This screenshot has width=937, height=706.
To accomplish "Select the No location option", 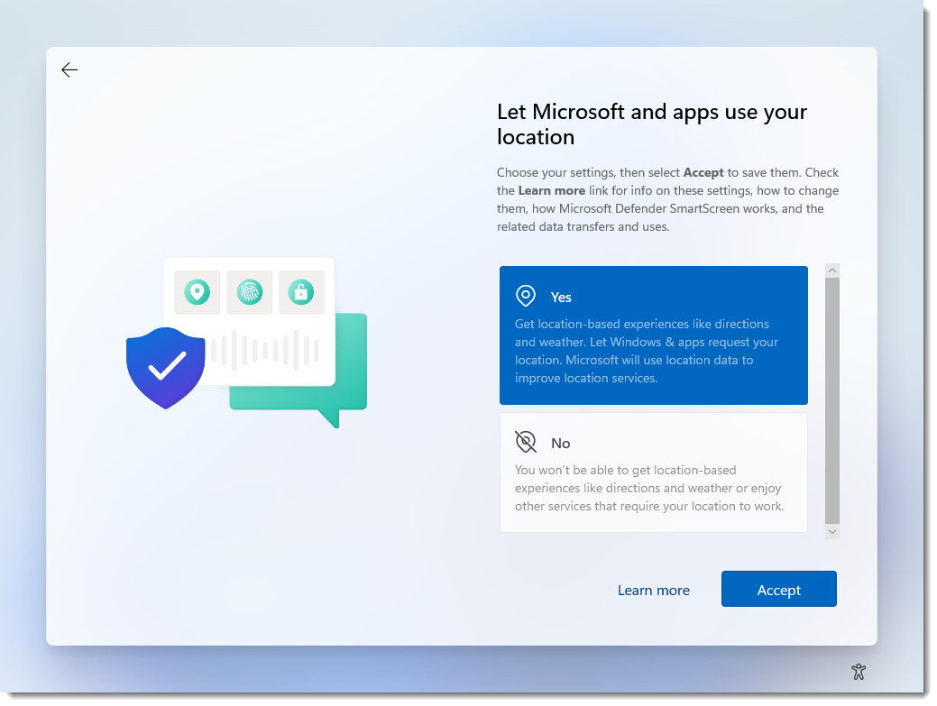I will tap(653, 471).
